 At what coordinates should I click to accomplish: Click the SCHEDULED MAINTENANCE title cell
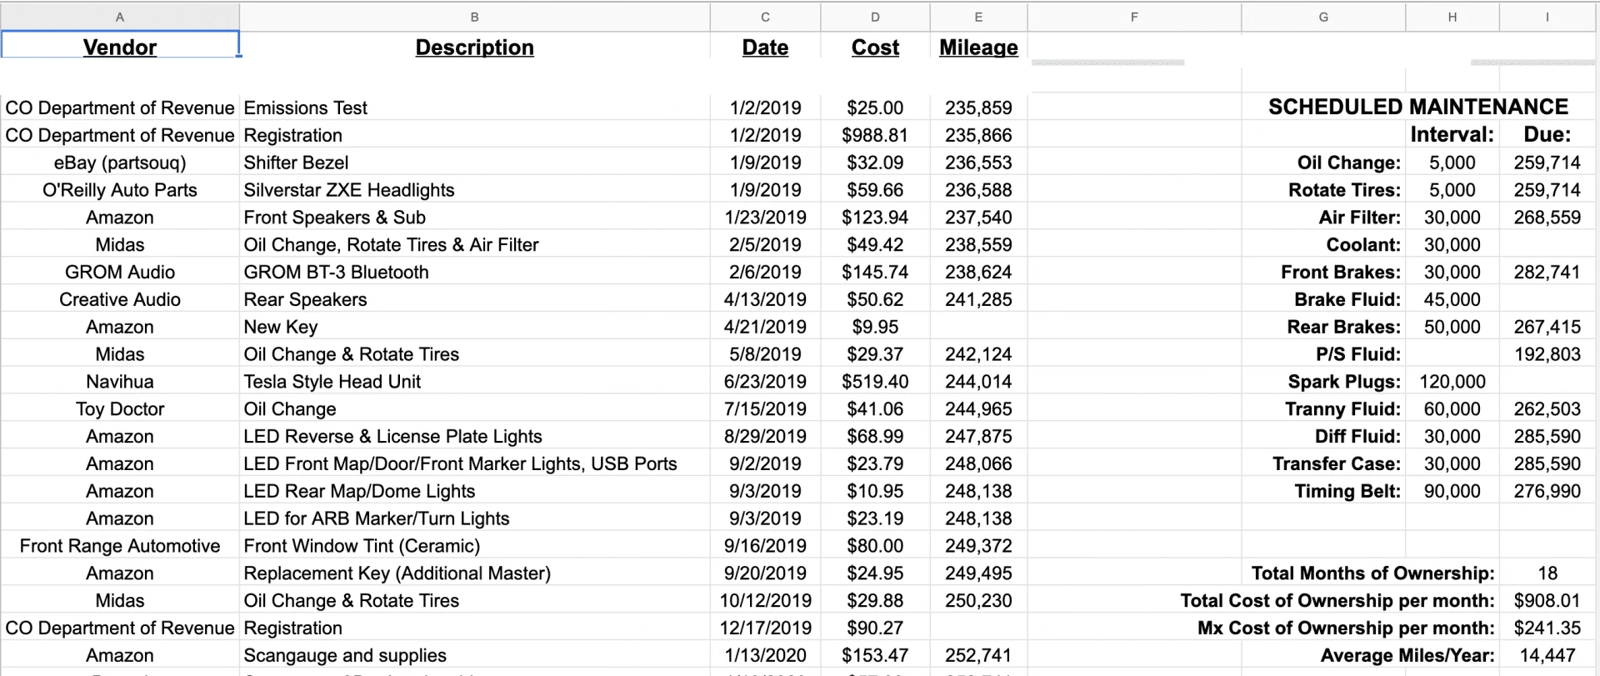[x=1417, y=107]
